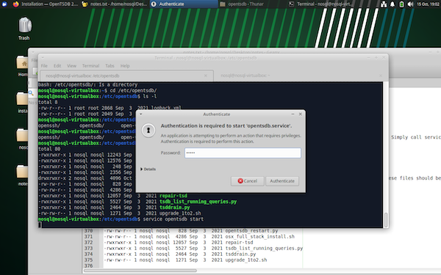Open the Home folder desktop icon
441x275 pixels.
pos(22,66)
